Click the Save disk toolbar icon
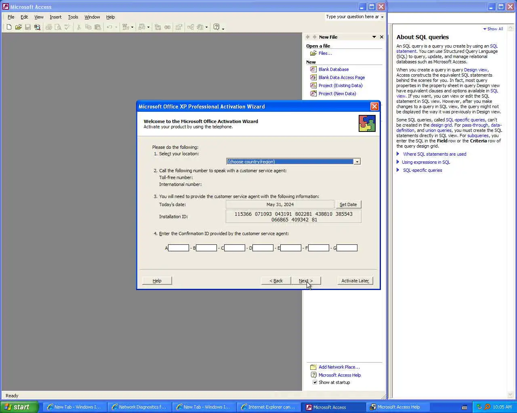Image resolution: width=517 pixels, height=413 pixels. click(x=28, y=27)
